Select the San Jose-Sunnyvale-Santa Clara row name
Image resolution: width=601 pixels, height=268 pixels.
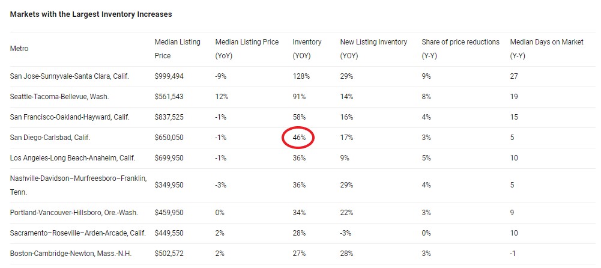[x=70, y=76]
